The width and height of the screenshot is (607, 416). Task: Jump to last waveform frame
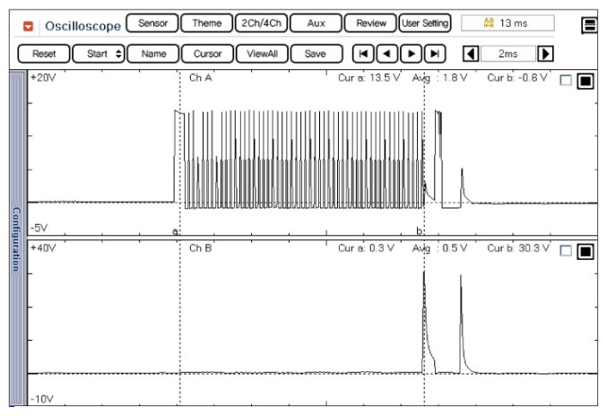pos(435,54)
